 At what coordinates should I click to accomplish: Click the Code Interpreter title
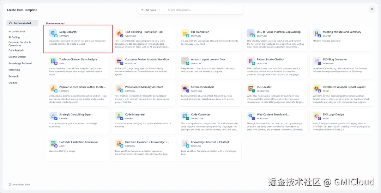135,114
